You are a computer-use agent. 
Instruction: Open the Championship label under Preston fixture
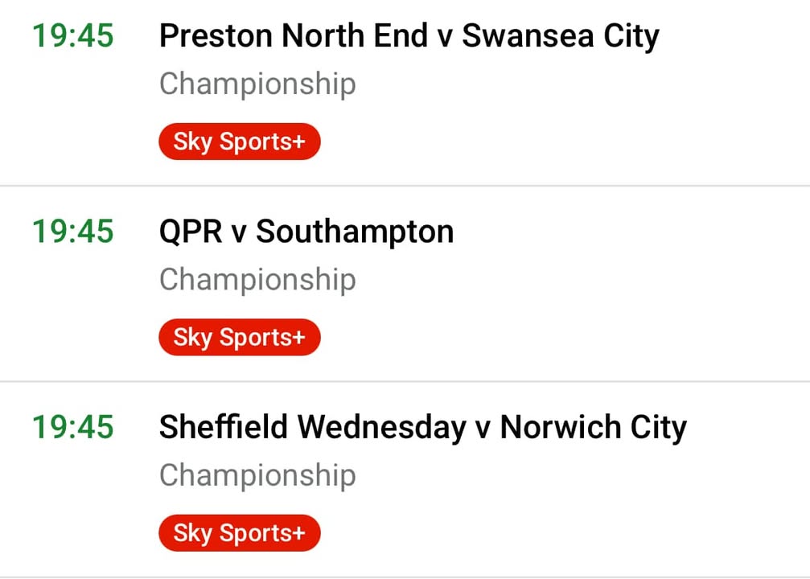pyautogui.click(x=257, y=84)
